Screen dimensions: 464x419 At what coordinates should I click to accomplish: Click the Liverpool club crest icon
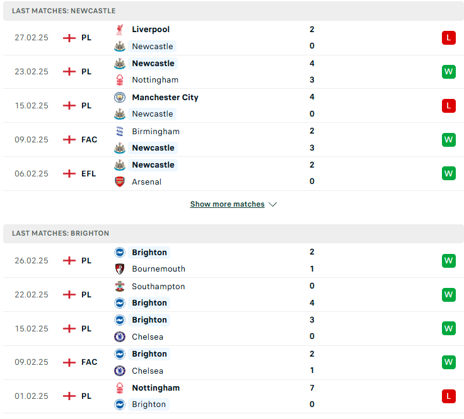pos(120,30)
